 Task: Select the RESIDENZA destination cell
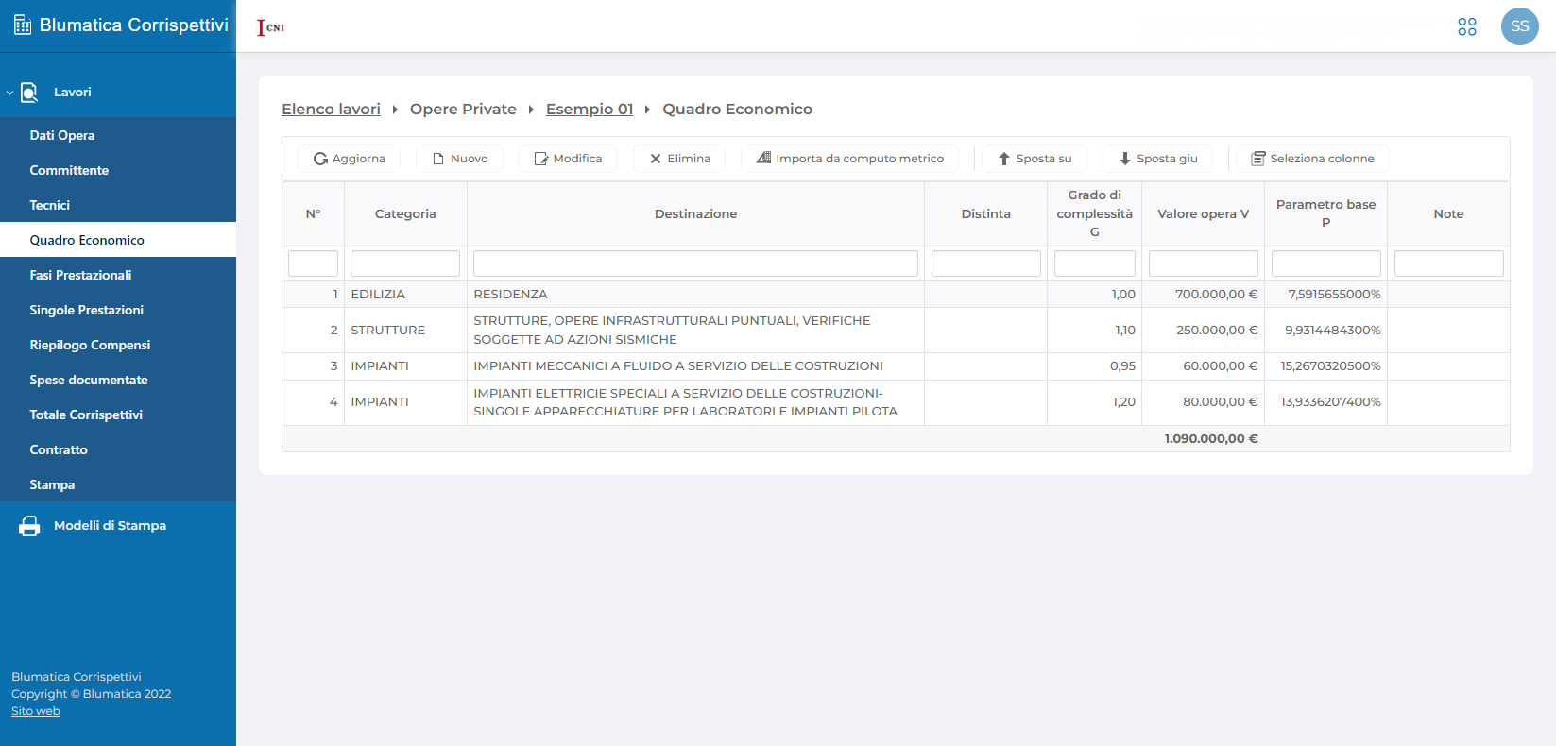695,295
